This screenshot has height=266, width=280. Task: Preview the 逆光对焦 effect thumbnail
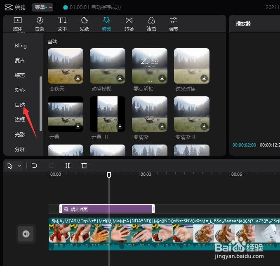(192, 66)
